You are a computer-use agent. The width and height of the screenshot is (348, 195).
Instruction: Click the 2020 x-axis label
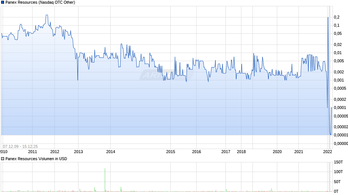pyautogui.click(x=277, y=152)
